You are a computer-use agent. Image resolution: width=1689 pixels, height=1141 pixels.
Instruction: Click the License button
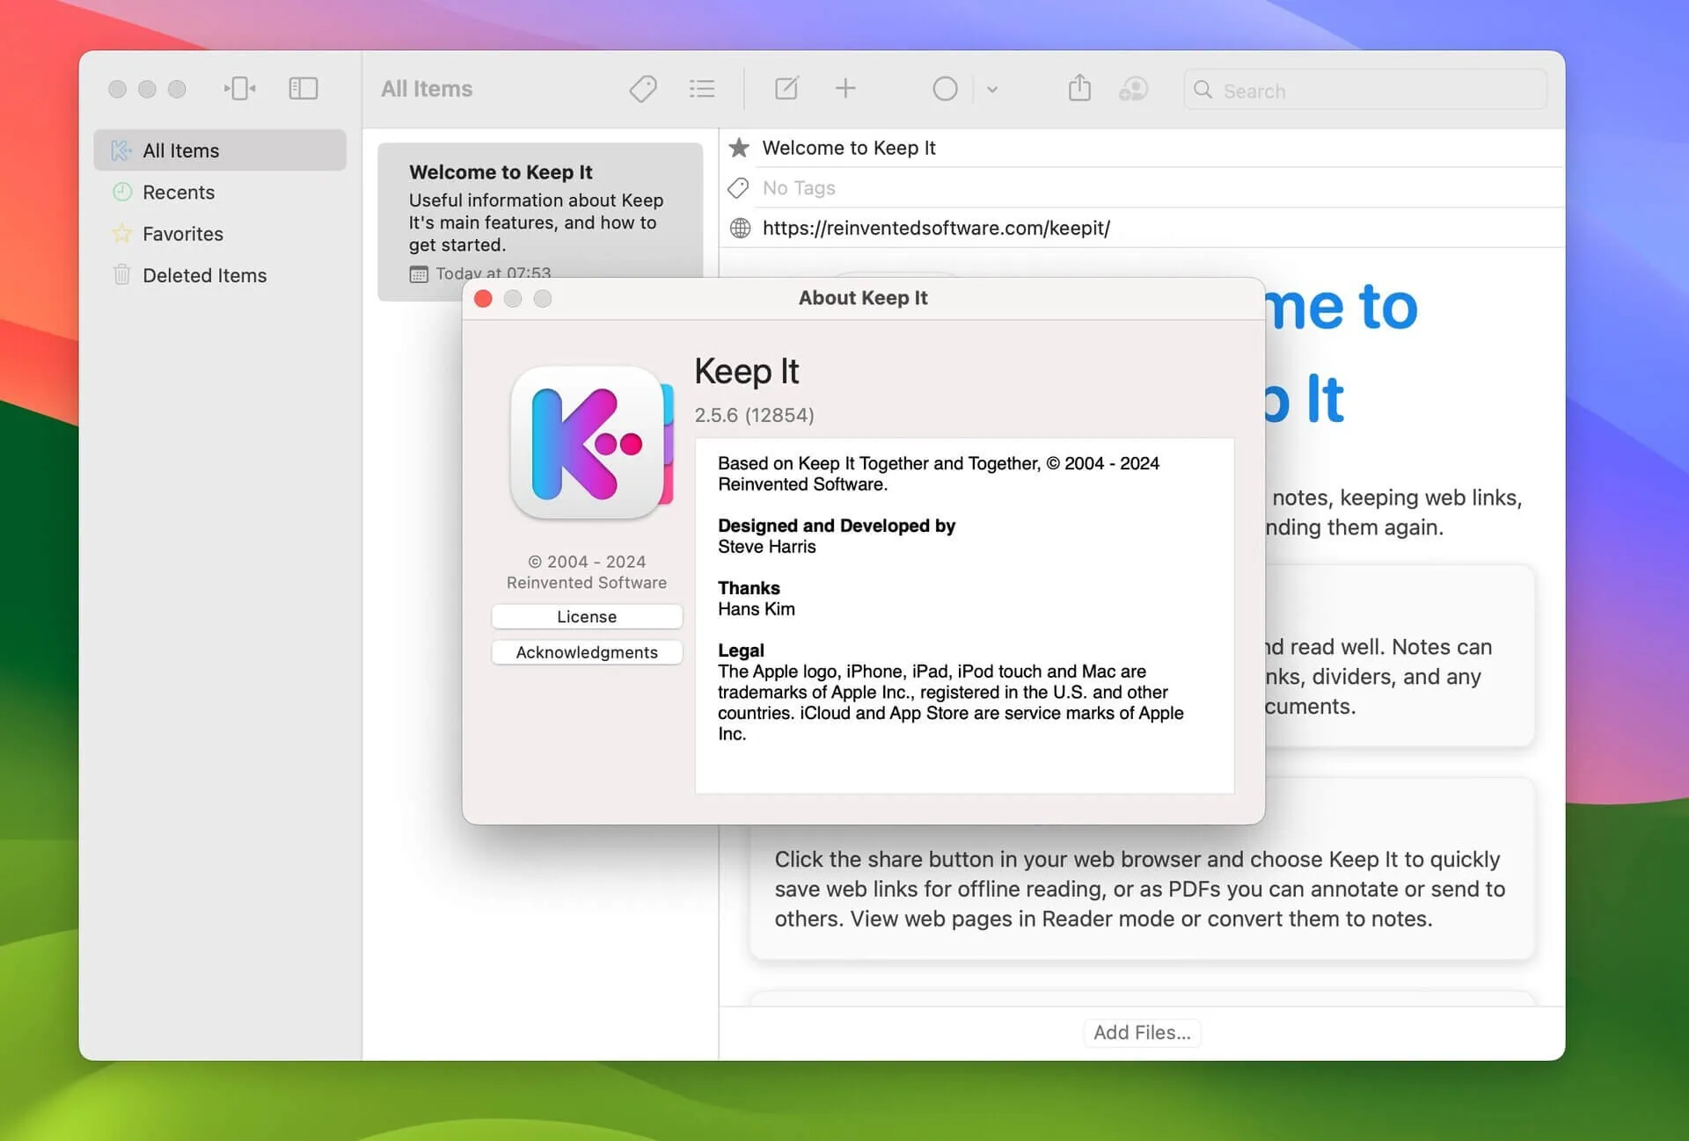pyautogui.click(x=587, y=617)
